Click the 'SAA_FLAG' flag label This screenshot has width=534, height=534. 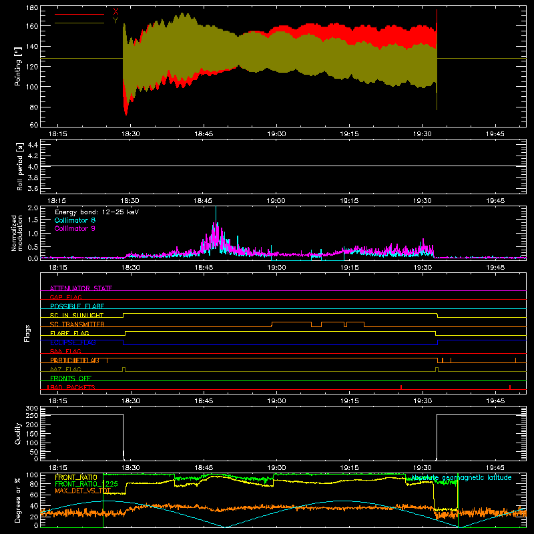click(x=65, y=351)
